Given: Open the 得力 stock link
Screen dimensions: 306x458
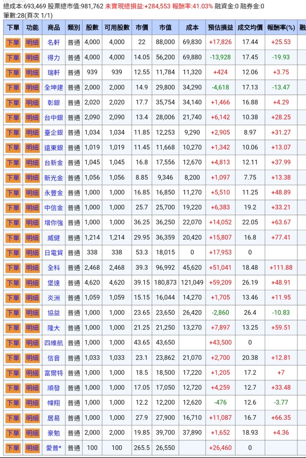Looking at the screenshot, I should [x=54, y=57].
